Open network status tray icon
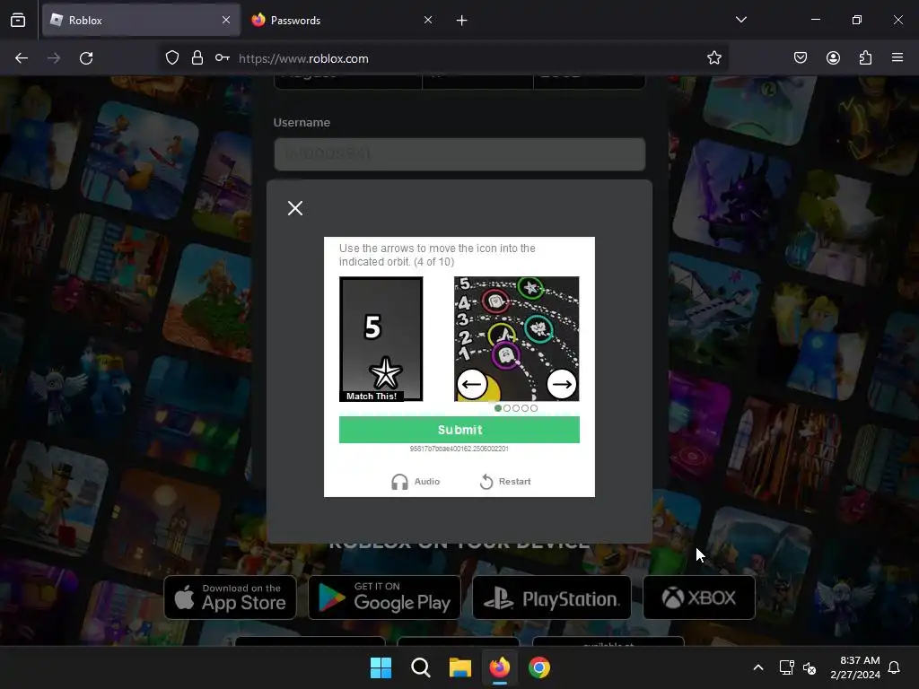The height and width of the screenshot is (689, 919). tap(786, 667)
